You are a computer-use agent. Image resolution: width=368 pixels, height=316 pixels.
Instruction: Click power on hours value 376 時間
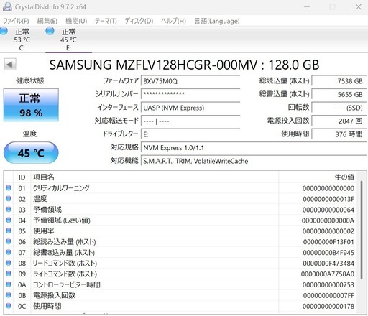[x=339, y=134]
